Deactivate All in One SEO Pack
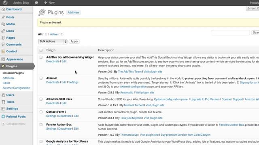 point(53,103)
